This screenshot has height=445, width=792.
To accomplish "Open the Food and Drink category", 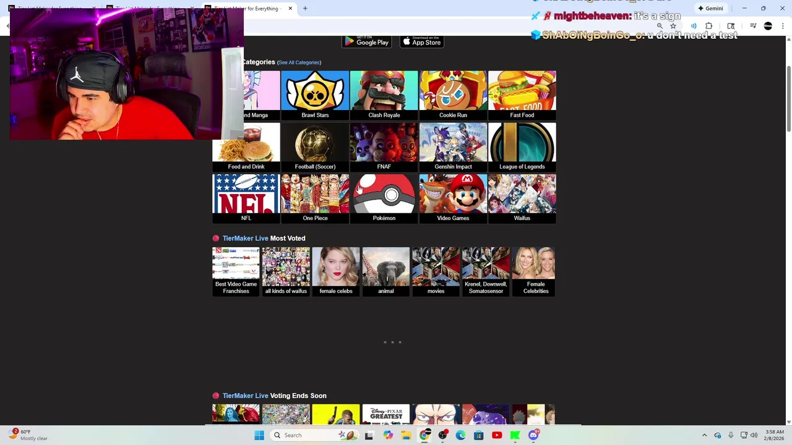I will [x=246, y=147].
